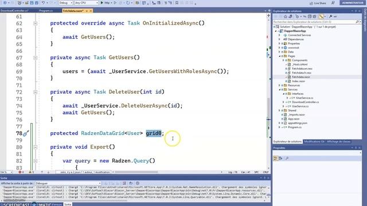The width and height of the screenshot is (367, 206).
Task: Click the Lig: 78 line indicator
Action: (x=233, y=172)
